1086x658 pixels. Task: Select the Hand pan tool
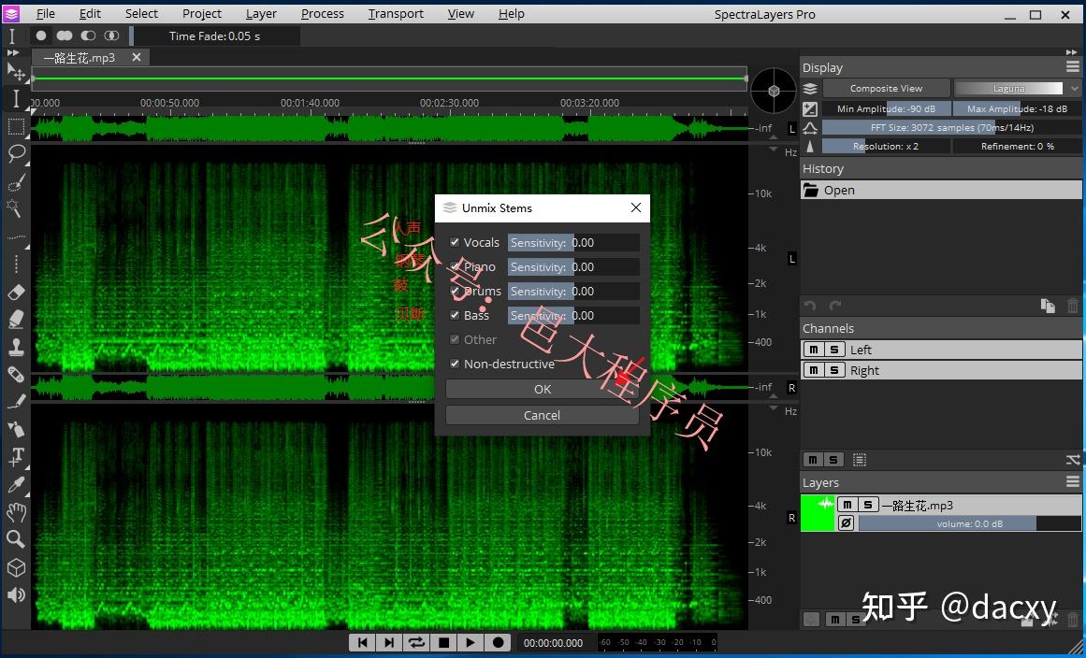pyautogui.click(x=15, y=512)
